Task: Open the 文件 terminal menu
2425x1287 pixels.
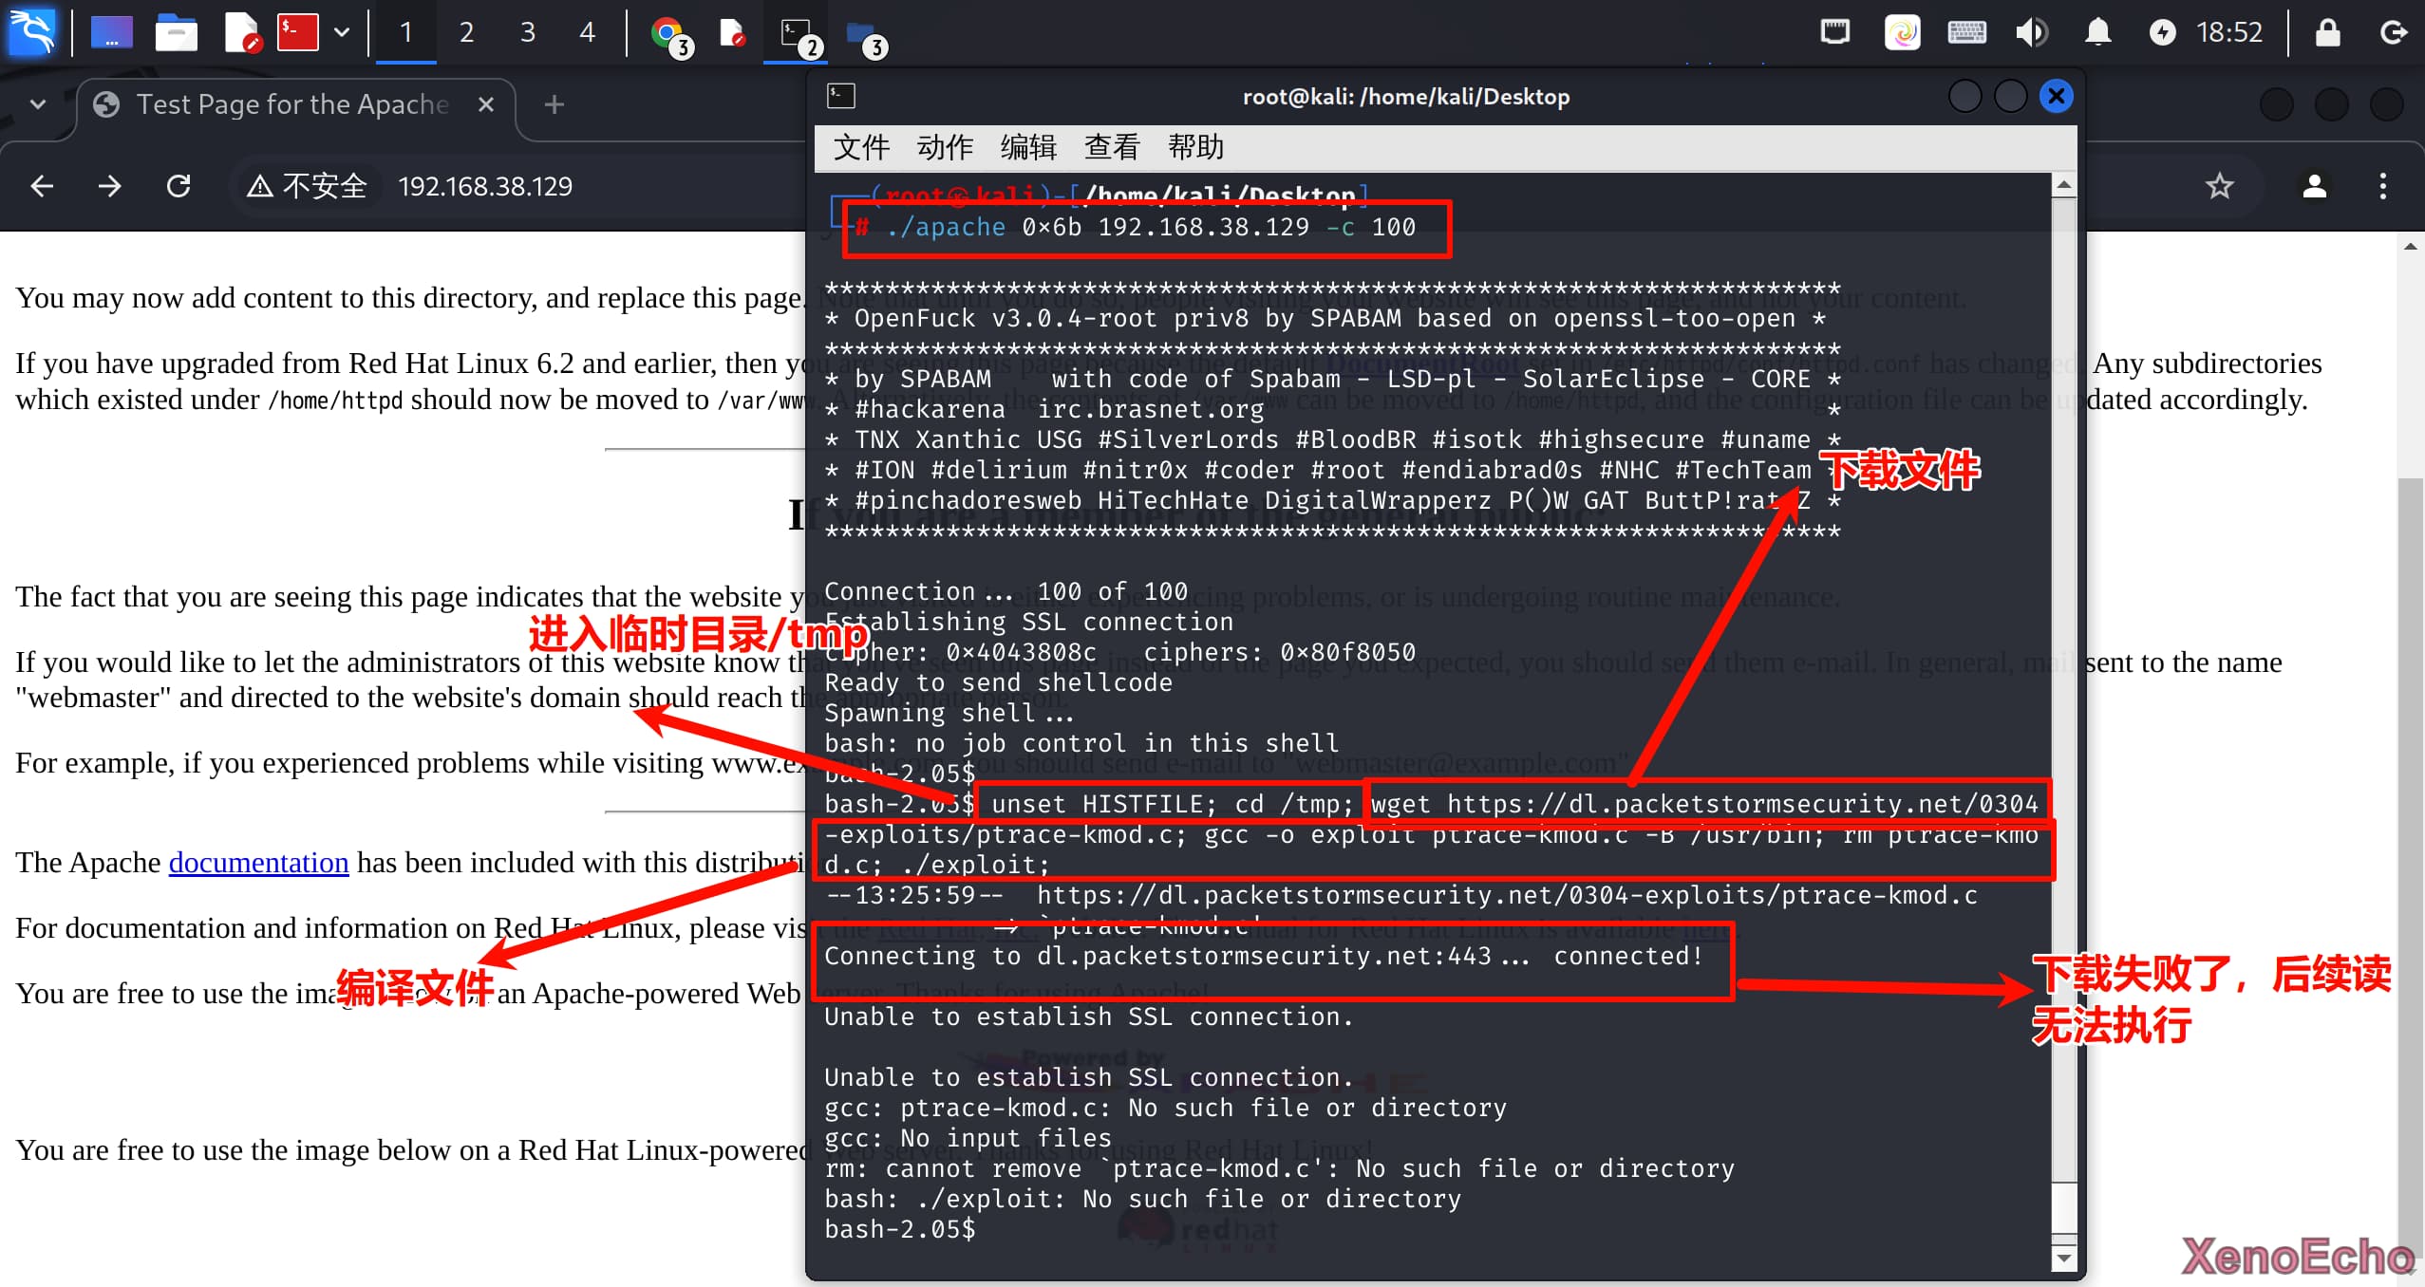Action: tap(860, 147)
